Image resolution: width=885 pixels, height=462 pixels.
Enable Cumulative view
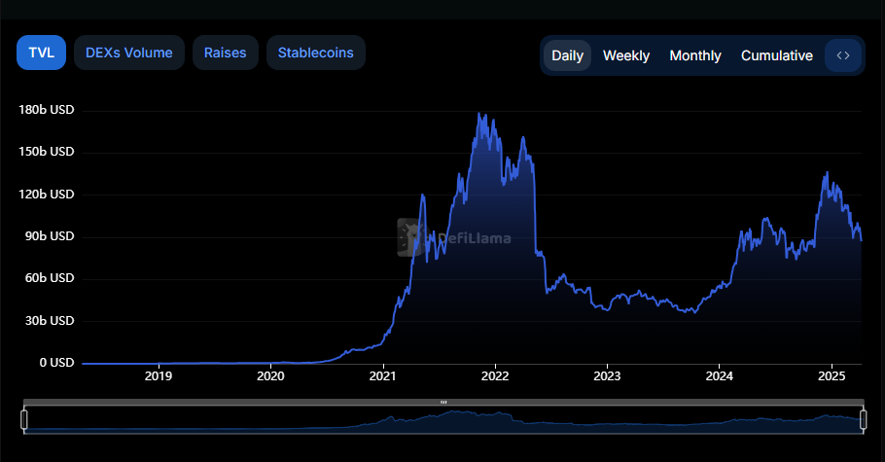[777, 55]
